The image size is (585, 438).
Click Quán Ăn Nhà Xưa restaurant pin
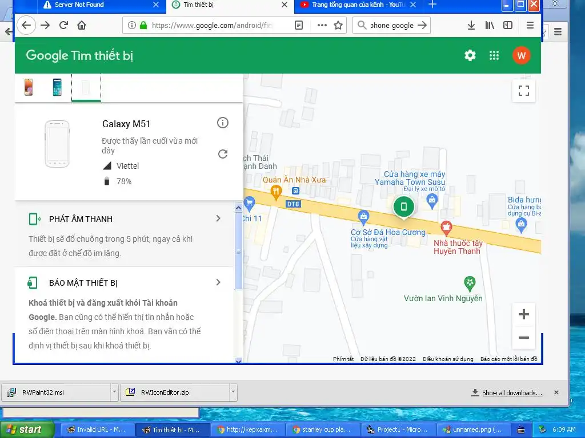(x=276, y=193)
